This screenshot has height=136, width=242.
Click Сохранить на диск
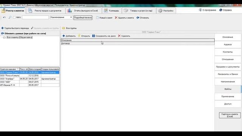coord(104,36)
